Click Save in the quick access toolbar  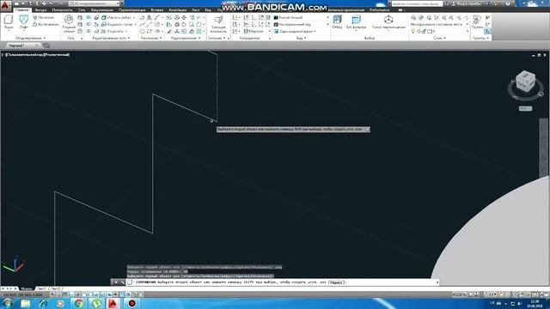31,3
